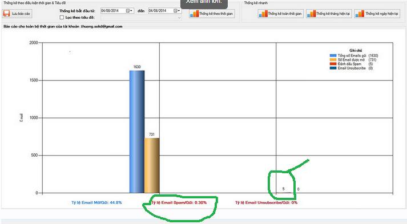The width and height of the screenshot is (407, 224).
Task: Open the calendar icon of the start date
Action: point(128,11)
